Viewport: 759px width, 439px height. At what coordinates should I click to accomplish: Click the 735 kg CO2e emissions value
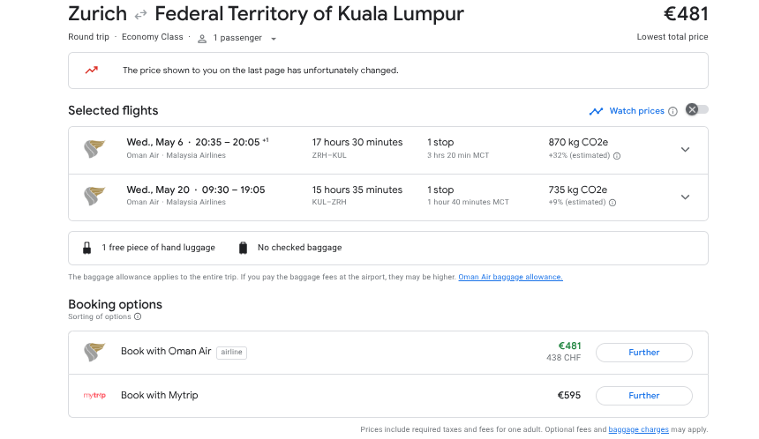coord(577,190)
